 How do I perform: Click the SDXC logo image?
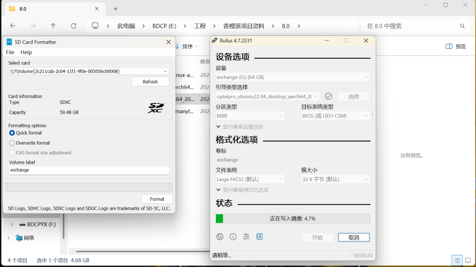pos(156,108)
